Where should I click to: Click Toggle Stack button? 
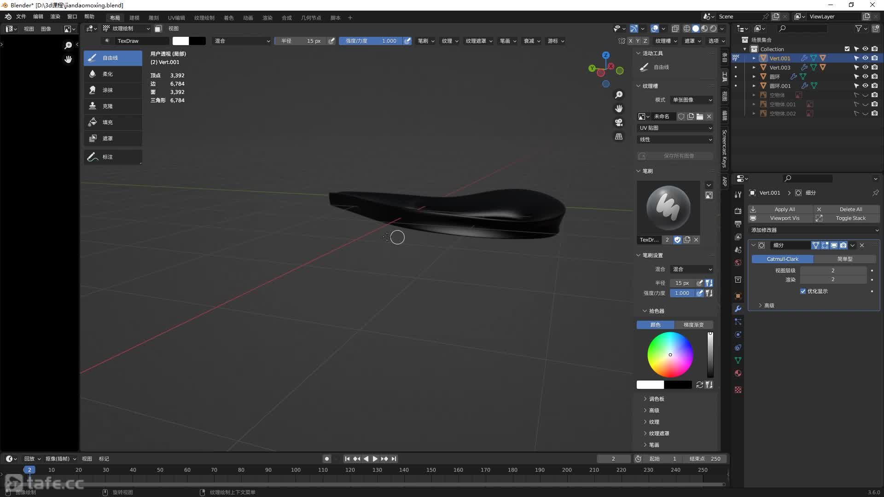(x=847, y=219)
